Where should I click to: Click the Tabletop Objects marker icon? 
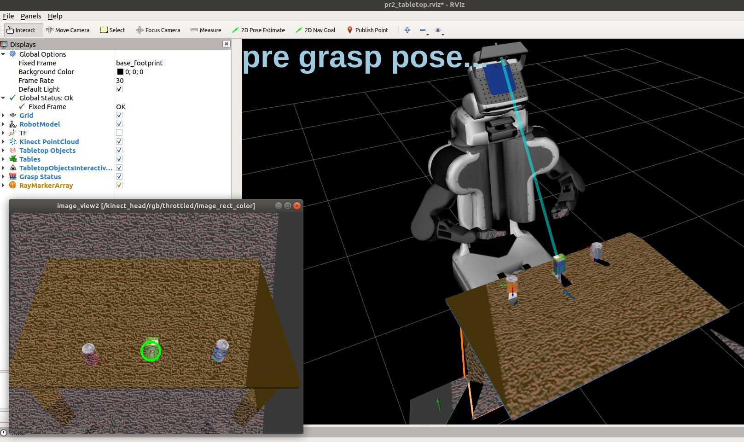coord(13,150)
